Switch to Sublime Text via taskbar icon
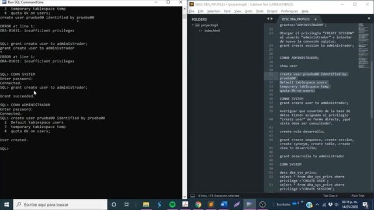Screen dimensions: 374x210 [211, 205]
